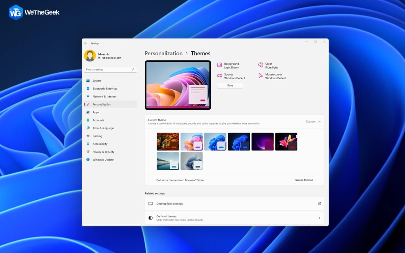Select the Flow gray theme thumbnail
The width and height of the screenshot is (405, 253).
click(x=192, y=161)
